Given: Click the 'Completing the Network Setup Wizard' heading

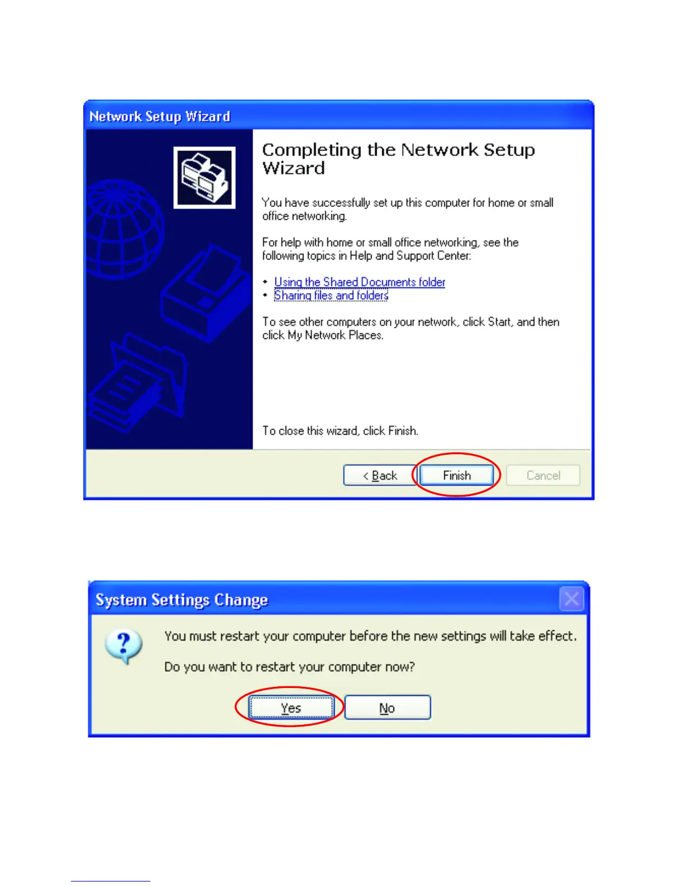Looking at the screenshot, I should [398, 159].
